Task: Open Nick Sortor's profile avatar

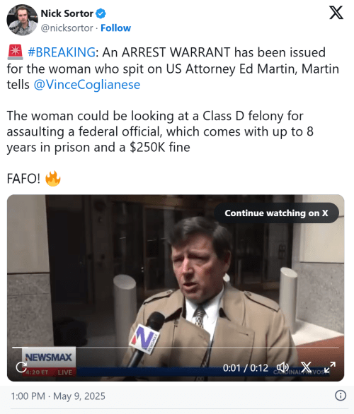Action: tap(22, 20)
